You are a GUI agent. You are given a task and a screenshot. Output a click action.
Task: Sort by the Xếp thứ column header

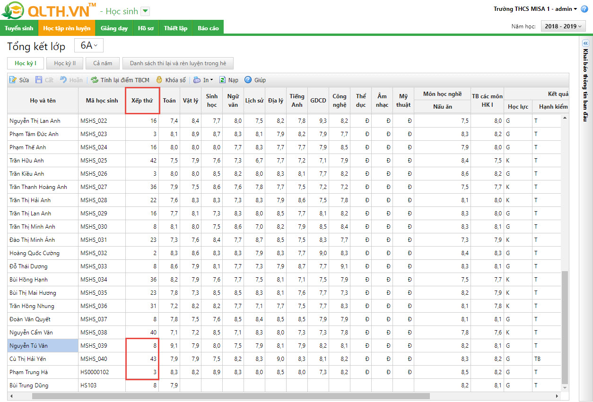click(142, 100)
